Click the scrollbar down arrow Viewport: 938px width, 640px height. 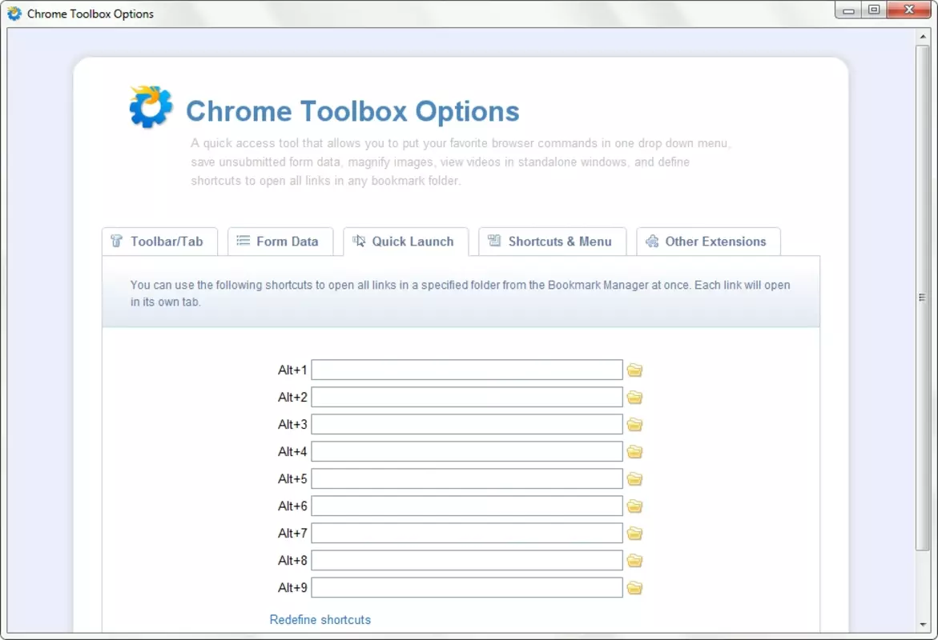point(923,625)
